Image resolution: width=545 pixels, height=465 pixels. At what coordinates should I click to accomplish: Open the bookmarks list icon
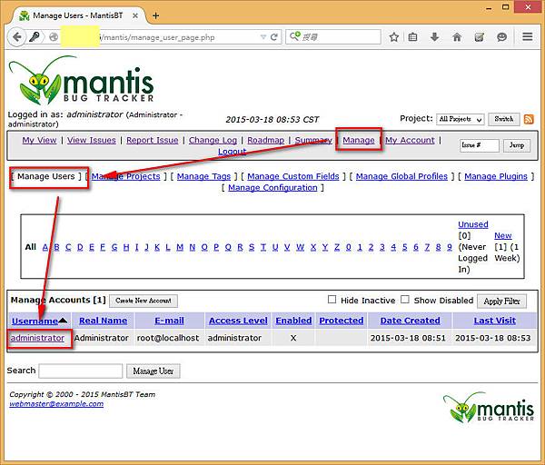[412, 37]
